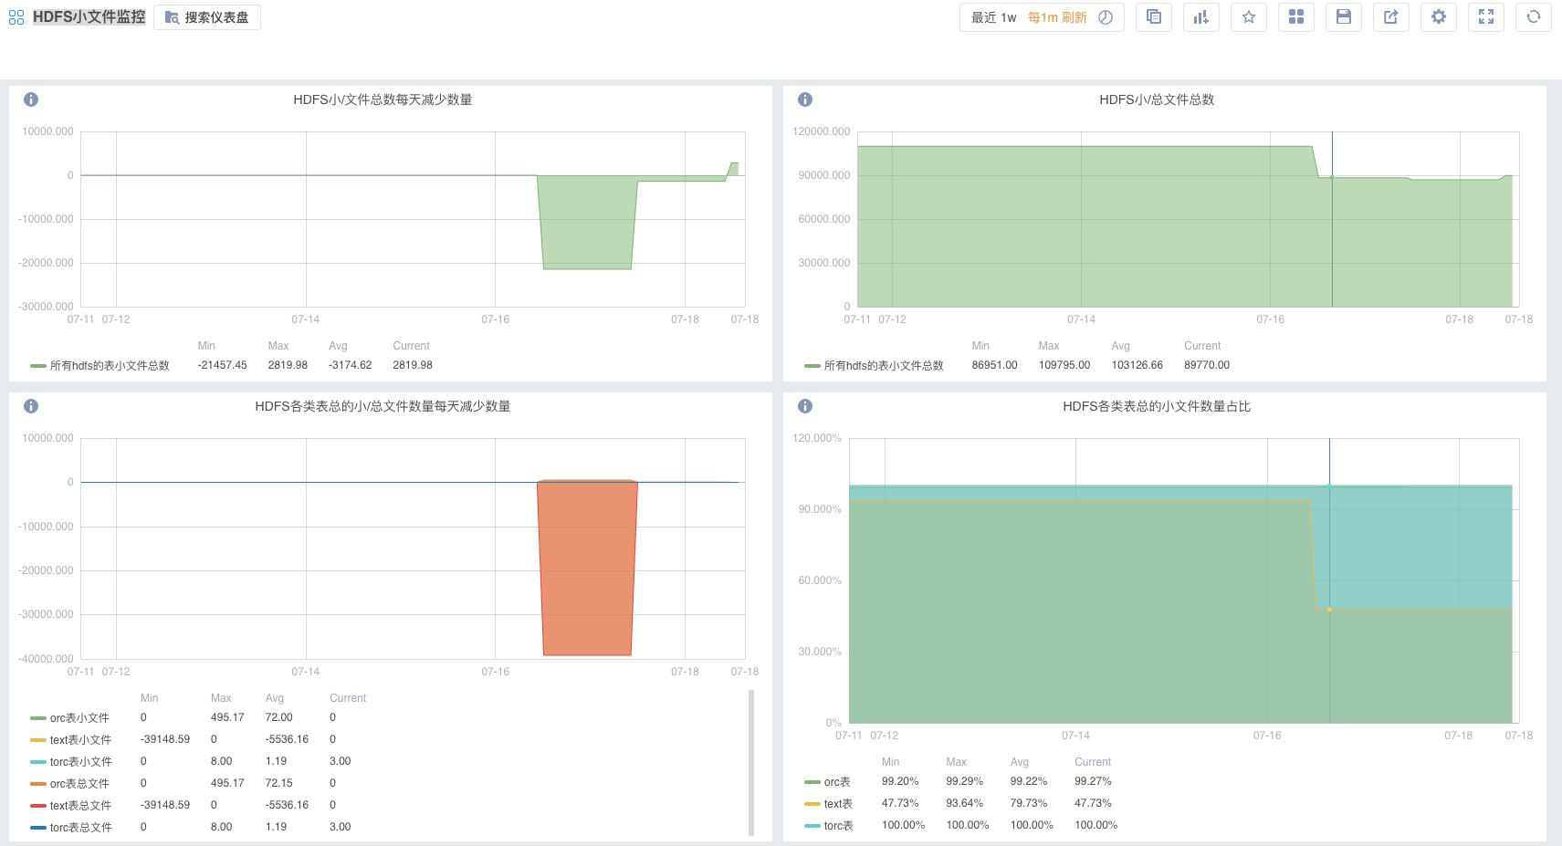Click the data point marker on HDFS小总文件总数 chart

pos(1332,177)
